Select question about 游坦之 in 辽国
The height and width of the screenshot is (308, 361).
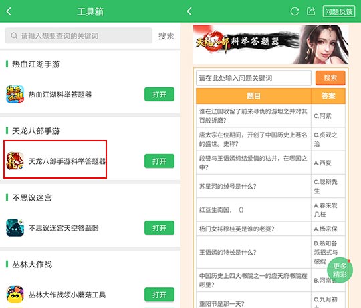(253, 116)
